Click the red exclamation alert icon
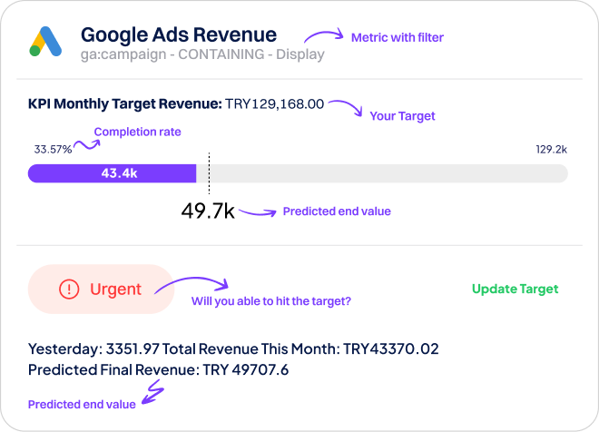Screen dimensions: 599x432 click(x=69, y=290)
